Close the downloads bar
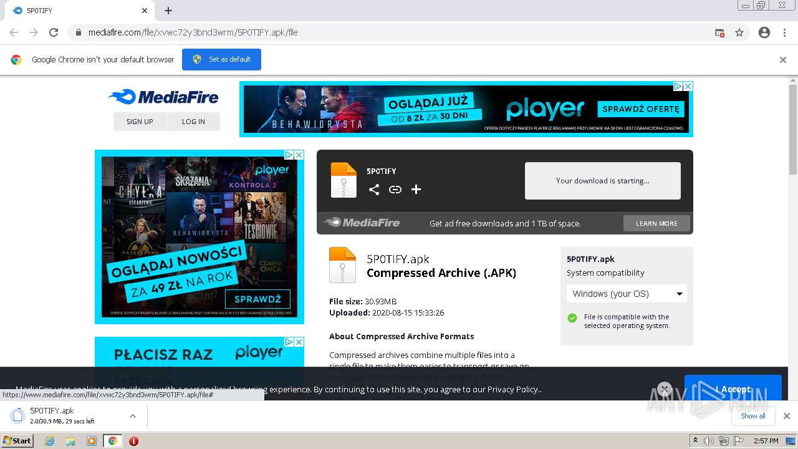Image resolution: width=798 pixels, height=449 pixels. click(787, 416)
